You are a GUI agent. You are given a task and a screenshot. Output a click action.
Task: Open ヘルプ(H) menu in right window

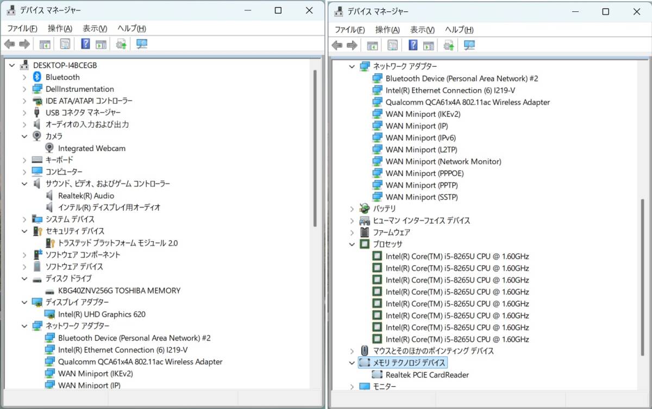(459, 30)
